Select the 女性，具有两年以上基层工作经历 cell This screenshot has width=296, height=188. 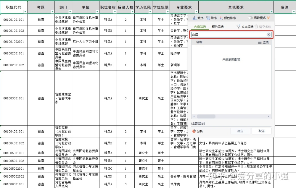click(x=236, y=143)
